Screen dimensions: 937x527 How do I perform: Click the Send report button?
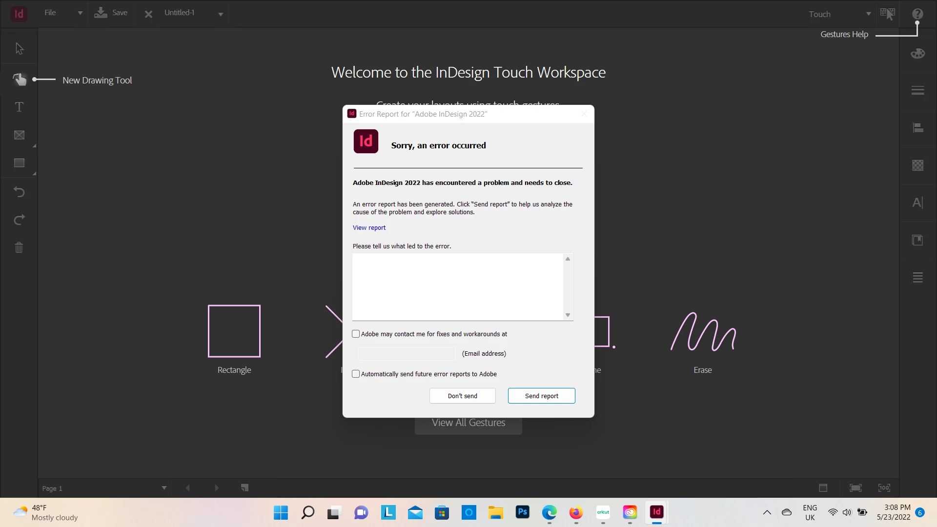[541, 396]
